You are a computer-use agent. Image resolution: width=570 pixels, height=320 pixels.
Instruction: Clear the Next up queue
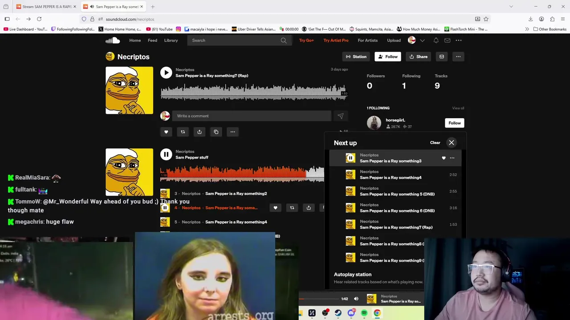(435, 143)
